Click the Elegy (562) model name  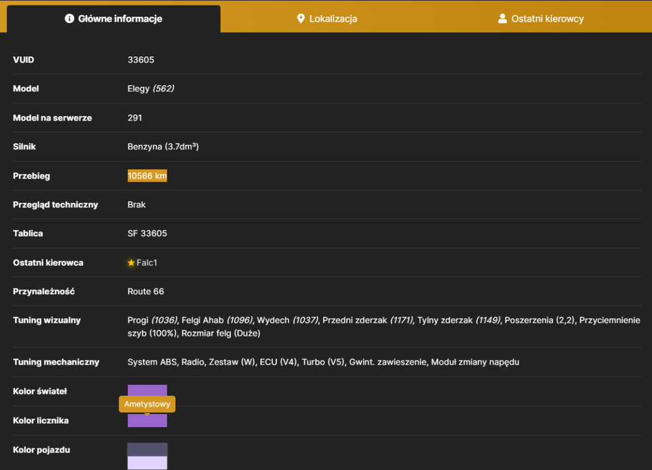[x=151, y=89]
